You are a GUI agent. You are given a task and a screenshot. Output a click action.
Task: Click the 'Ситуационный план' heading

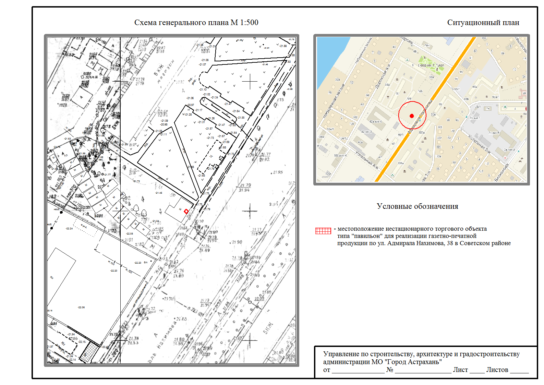483,23
